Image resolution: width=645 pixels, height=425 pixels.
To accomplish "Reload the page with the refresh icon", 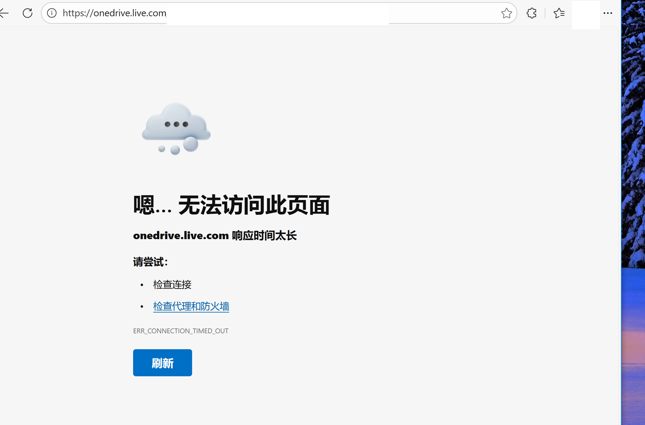I will pos(28,13).
